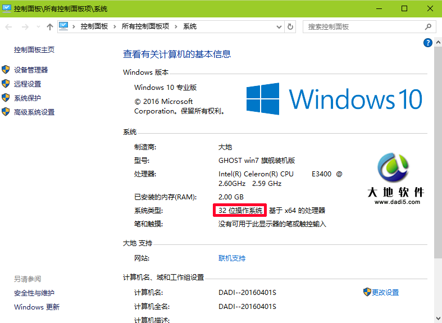Open 远程设置 from the sidebar
The image size is (442, 323).
(28, 84)
